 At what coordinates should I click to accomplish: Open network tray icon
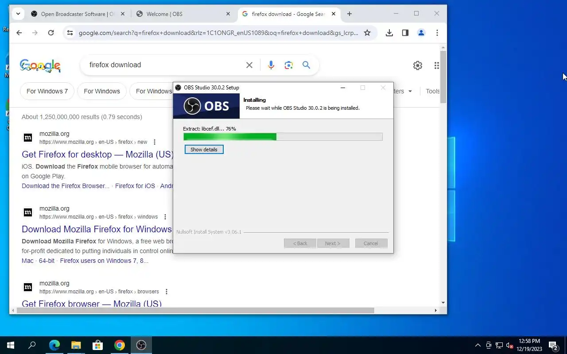click(x=499, y=345)
